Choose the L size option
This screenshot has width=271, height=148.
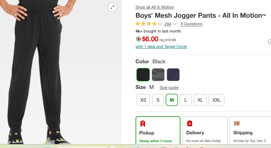[186, 100]
